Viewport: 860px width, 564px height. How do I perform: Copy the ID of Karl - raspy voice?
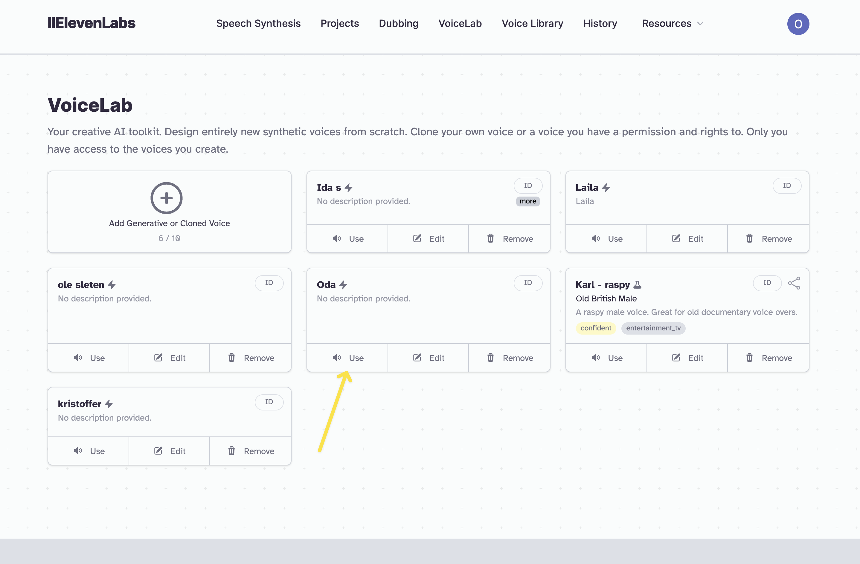click(767, 283)
